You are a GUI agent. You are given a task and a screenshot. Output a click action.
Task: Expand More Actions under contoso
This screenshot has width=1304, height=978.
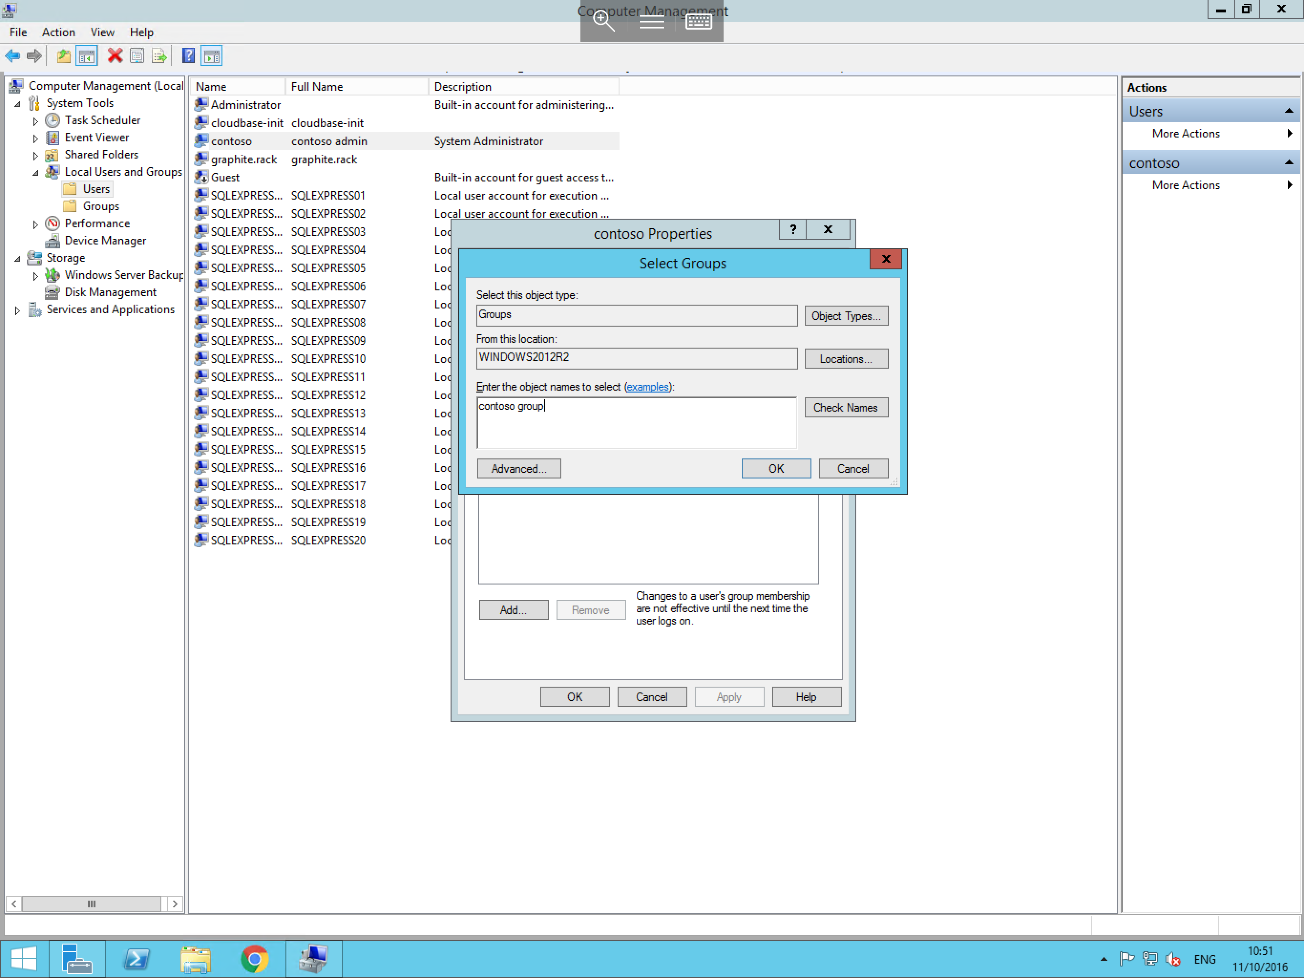1290,185
